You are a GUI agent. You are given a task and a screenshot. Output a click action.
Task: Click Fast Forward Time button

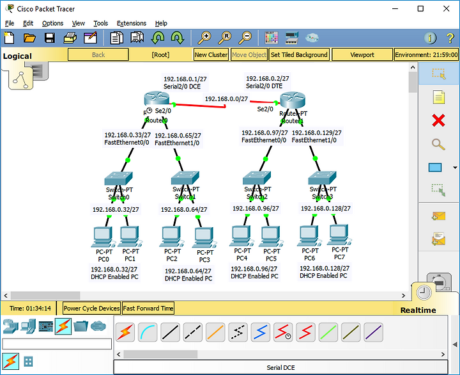point(148,308)
